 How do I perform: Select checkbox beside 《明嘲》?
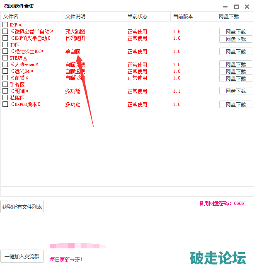5,91
